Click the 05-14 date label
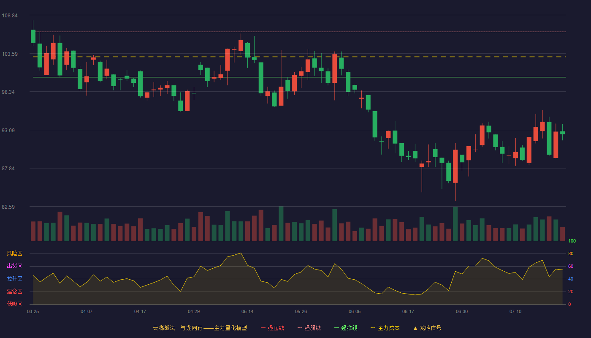The height and width of the screenshot is (338, 591). [247, 311]
